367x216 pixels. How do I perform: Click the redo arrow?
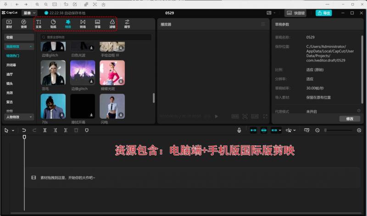[34, 130]
